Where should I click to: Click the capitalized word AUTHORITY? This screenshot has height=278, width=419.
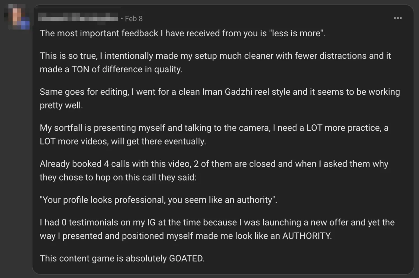[x=306, y=236]
